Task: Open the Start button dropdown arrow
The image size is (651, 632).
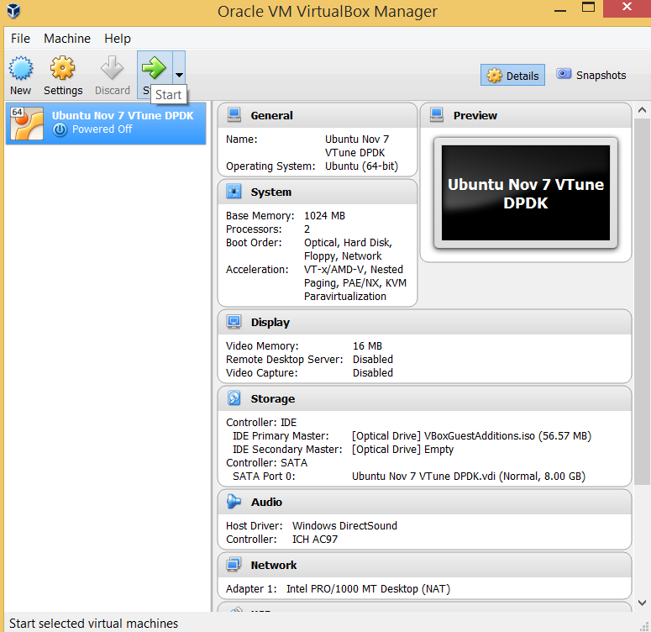Action: click(179, 75)
